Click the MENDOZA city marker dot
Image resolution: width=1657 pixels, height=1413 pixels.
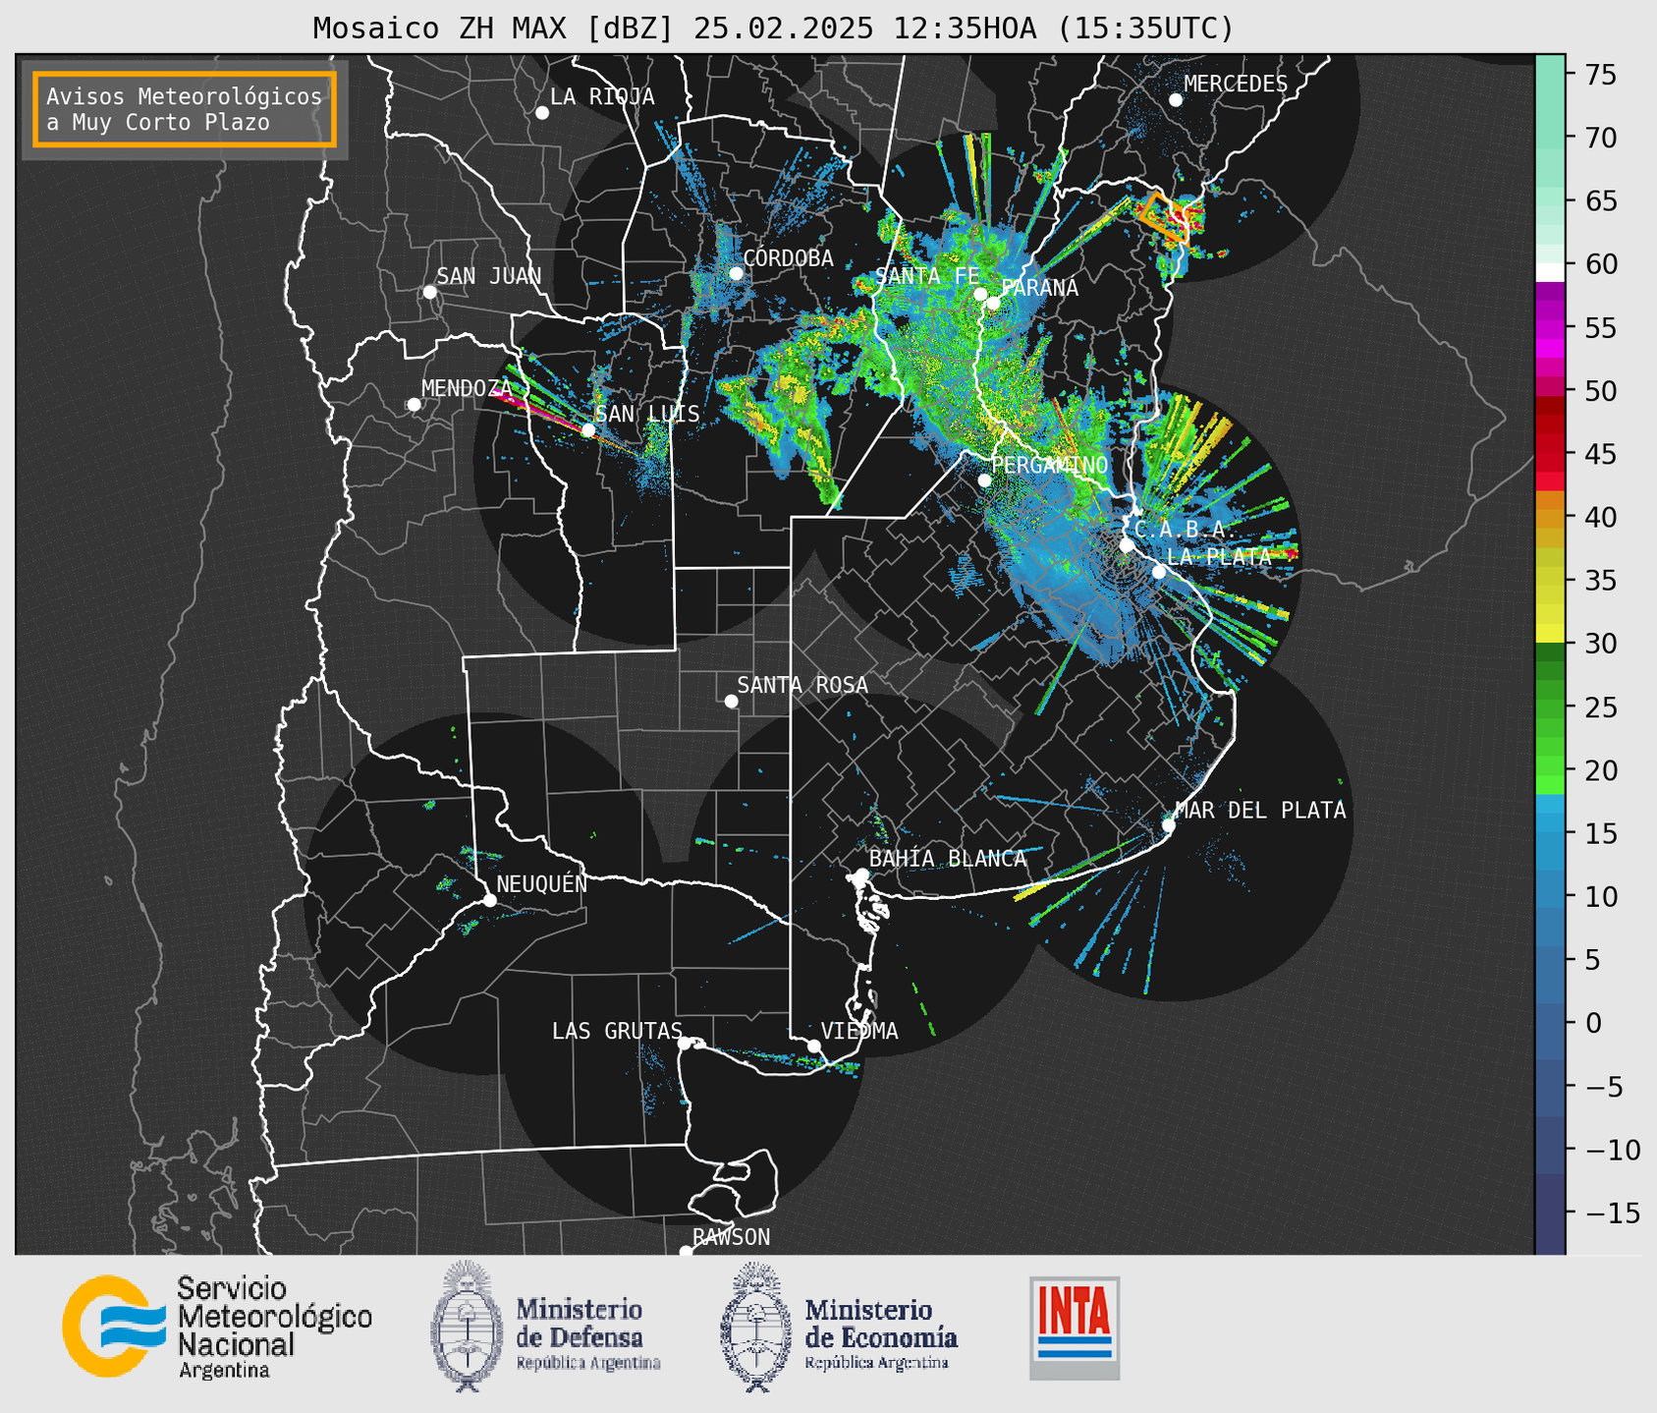414,405
